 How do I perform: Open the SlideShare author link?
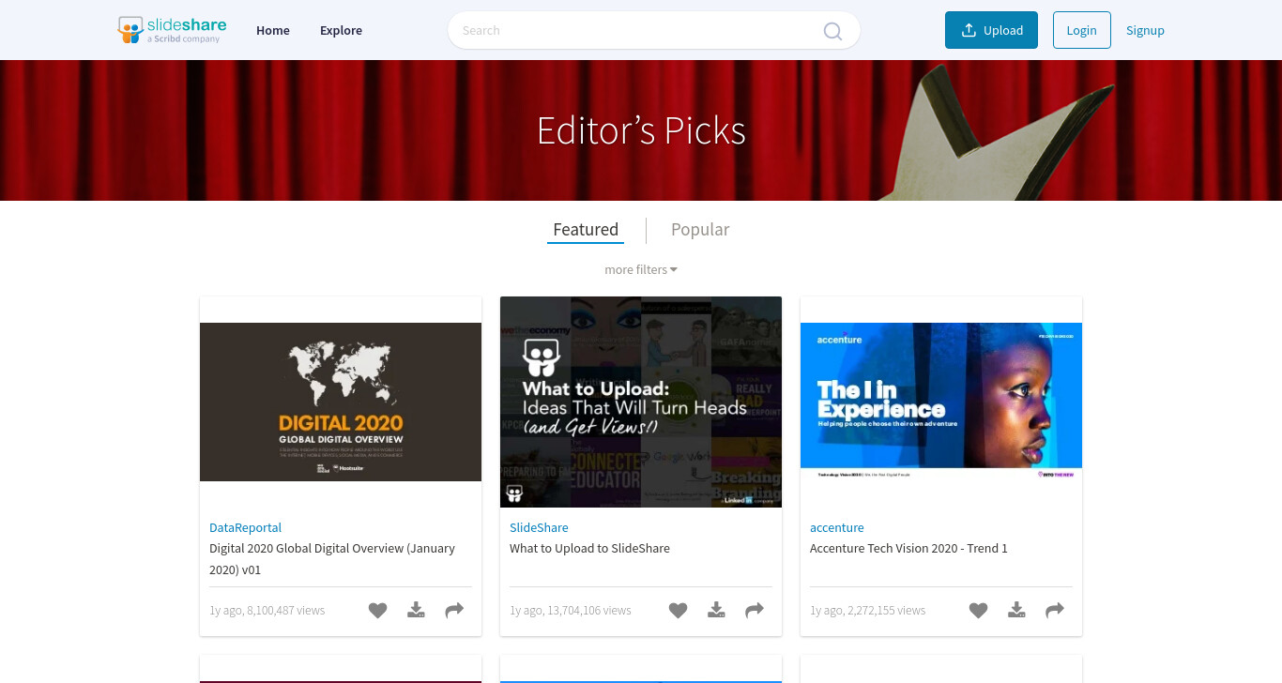click(539, 528)
